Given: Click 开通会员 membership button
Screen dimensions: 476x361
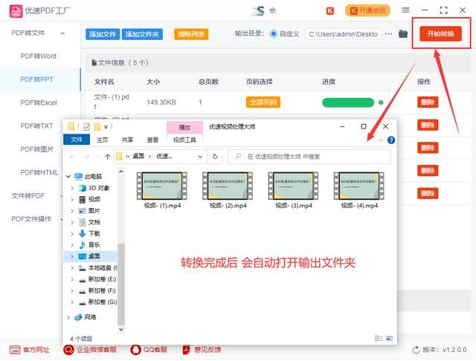Looking at the screenshot, I should click(x=367, y=10).
